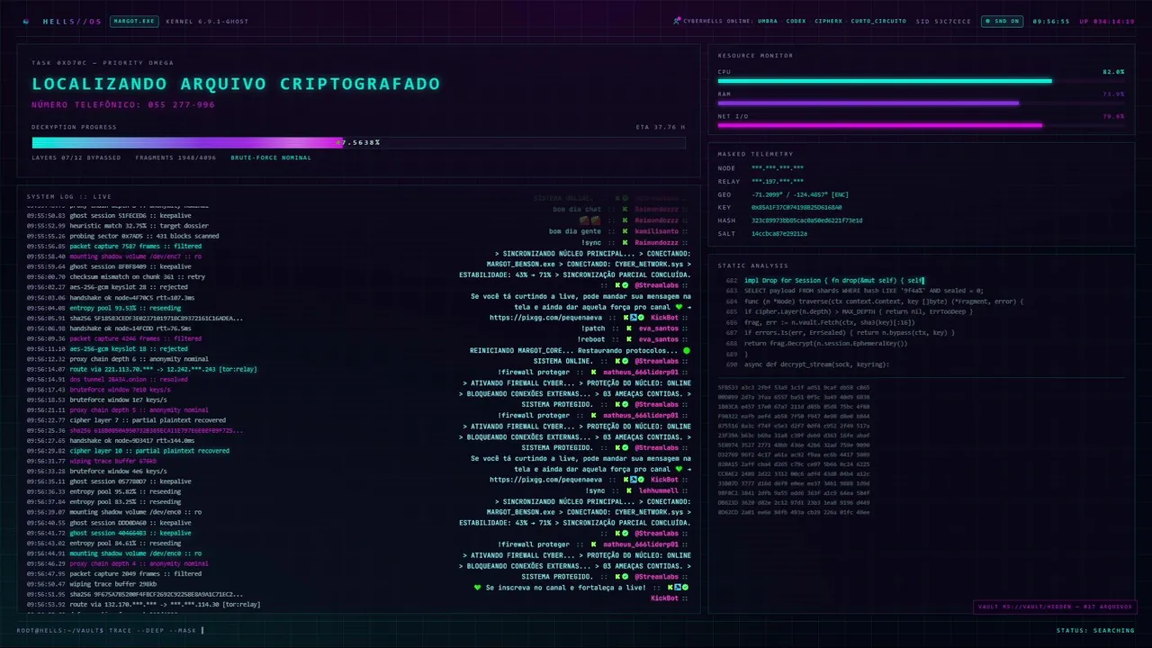Select CURTO_CIRCUITO in Cyberhells online list
The width and height of the screenshot is (1152, 648).
click(878, 21)
